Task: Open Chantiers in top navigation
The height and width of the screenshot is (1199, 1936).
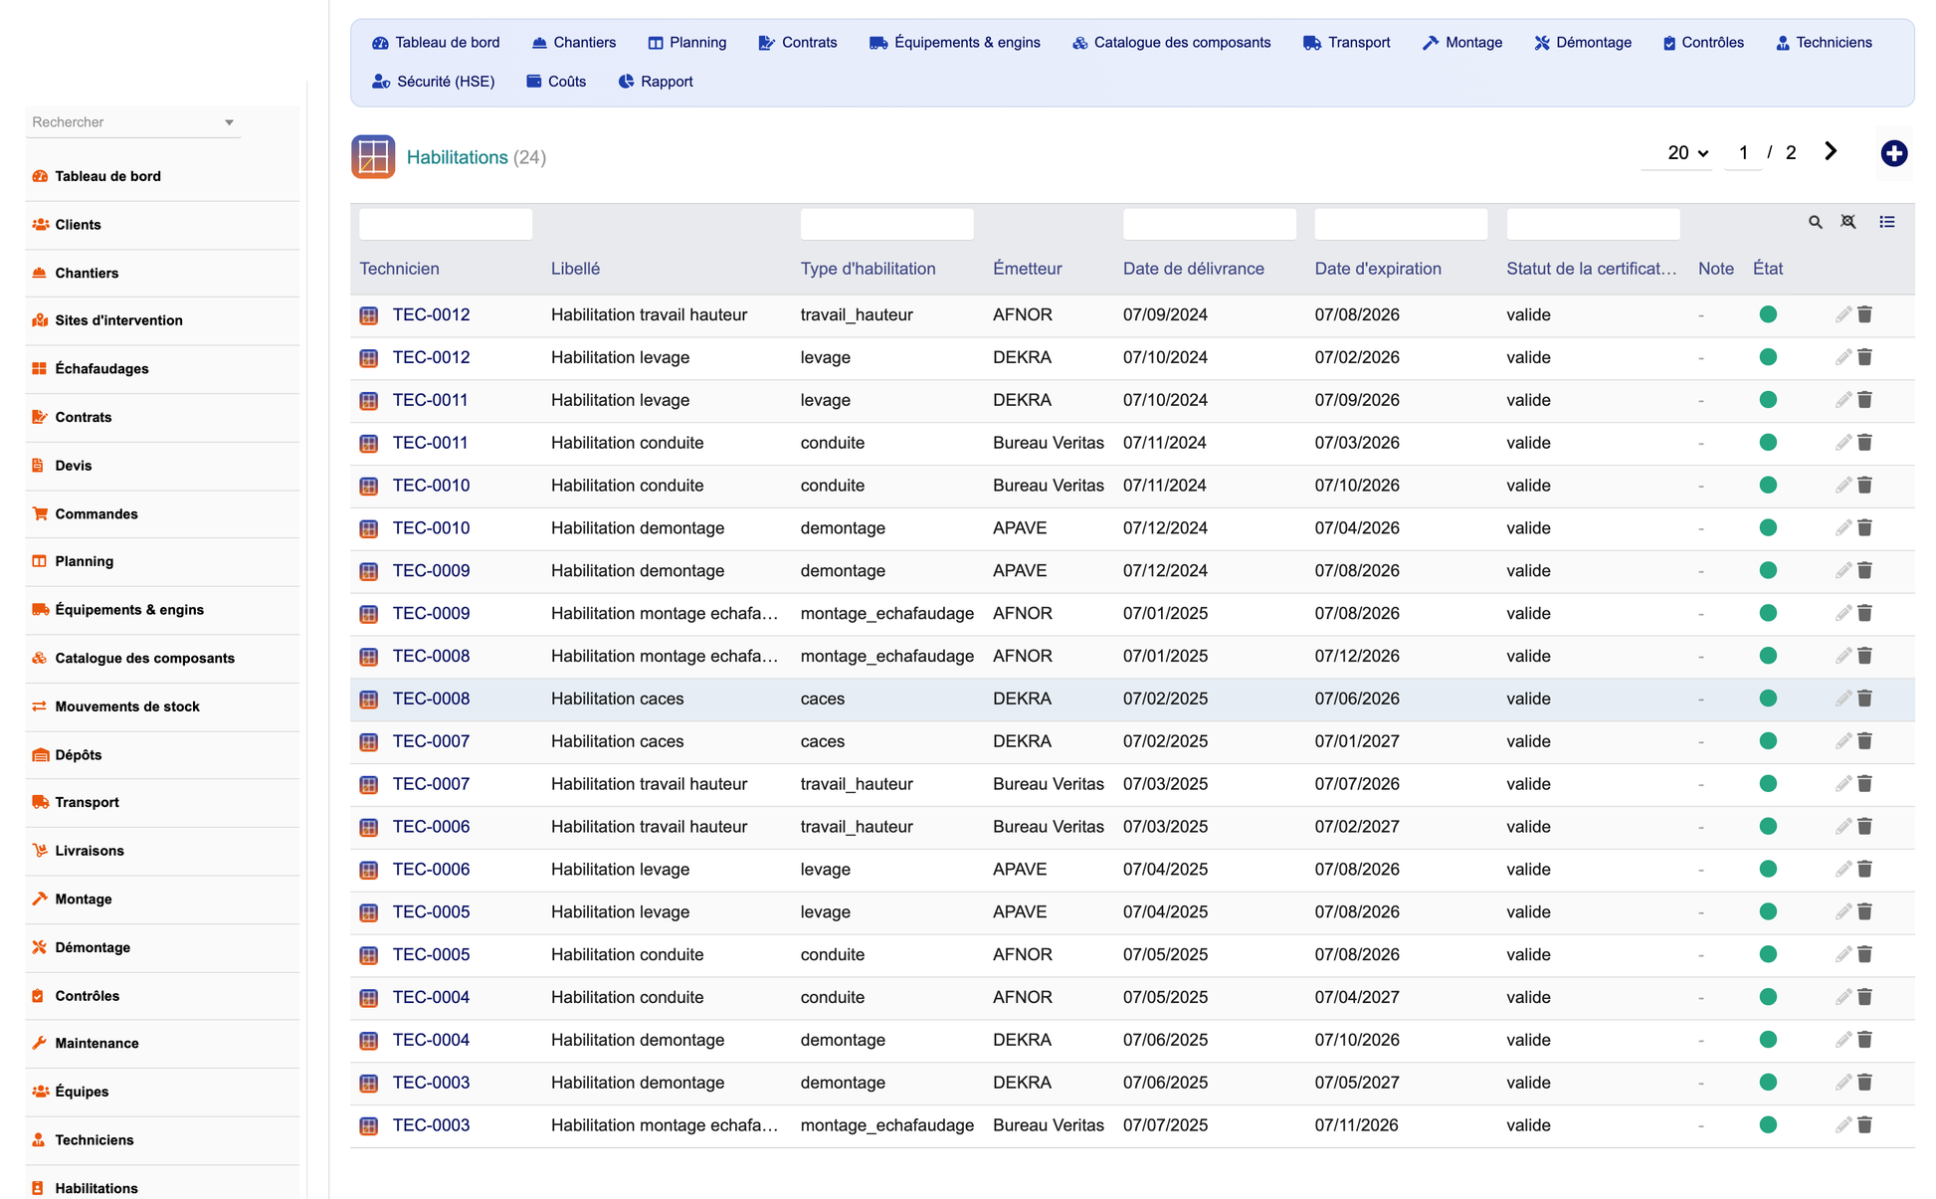Action: coord(574,43)
